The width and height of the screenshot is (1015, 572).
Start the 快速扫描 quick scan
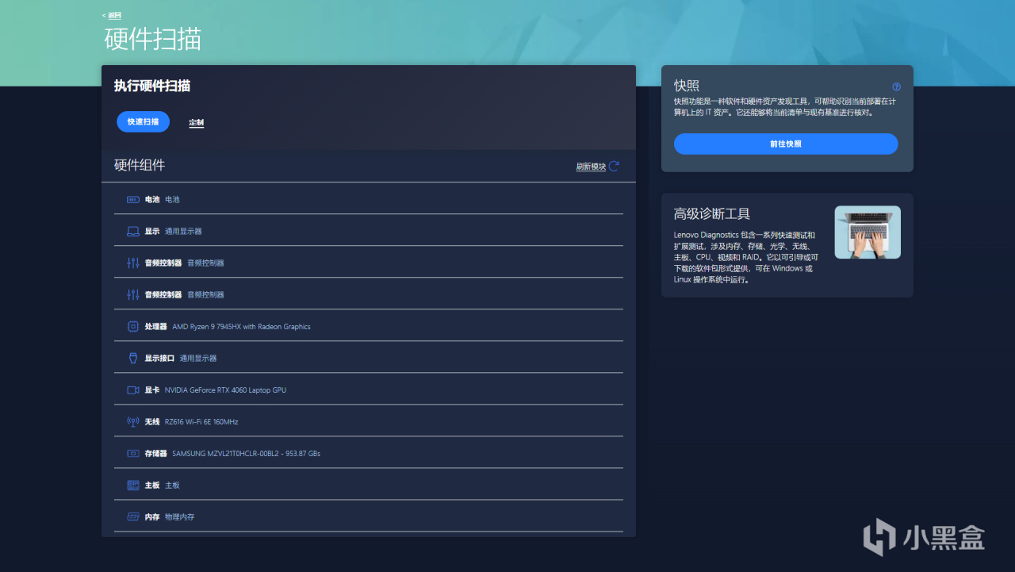(x=144, y=122)
